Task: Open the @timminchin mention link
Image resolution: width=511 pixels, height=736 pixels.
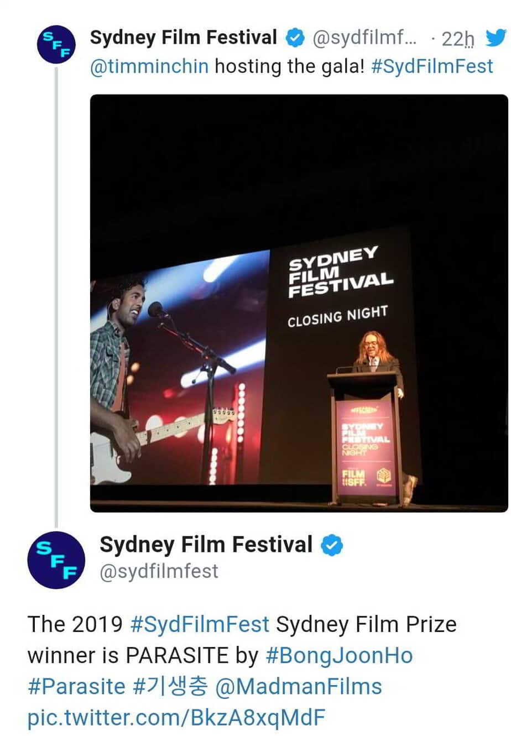Action: (149, 66)
